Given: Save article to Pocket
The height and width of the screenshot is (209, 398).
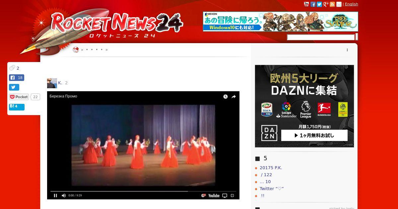Looking at the screenshot, I should (19, 97).
